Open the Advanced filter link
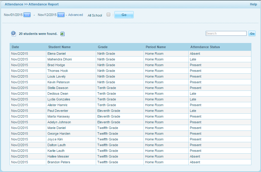This screenshot has height=172, width=261. click(x=75, y=15)
